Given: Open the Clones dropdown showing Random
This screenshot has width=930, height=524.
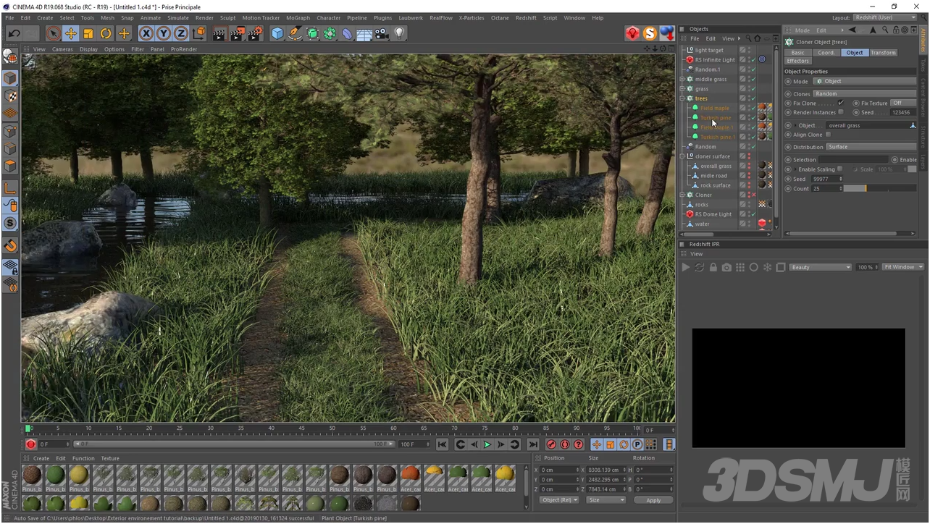Looking at the screenshot, I should pyautogui.click(x=865, y=93).
